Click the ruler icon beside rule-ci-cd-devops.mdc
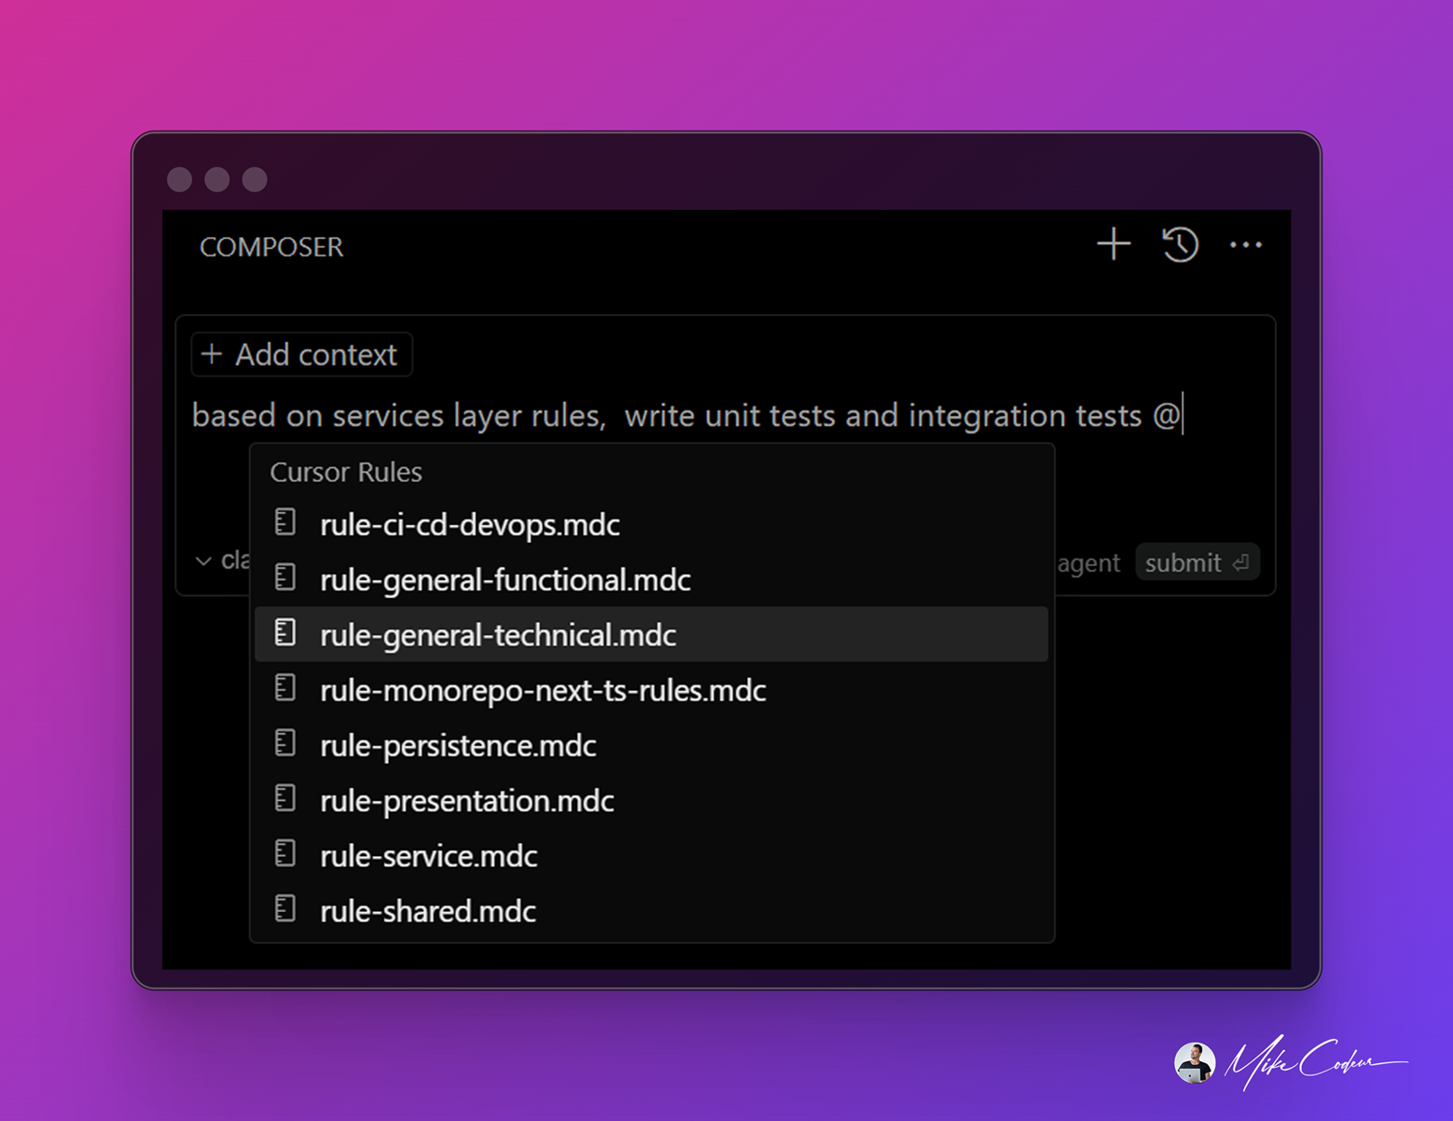Image resolution: width=1453 pixels, height=1121 pixels. point(285,522)
